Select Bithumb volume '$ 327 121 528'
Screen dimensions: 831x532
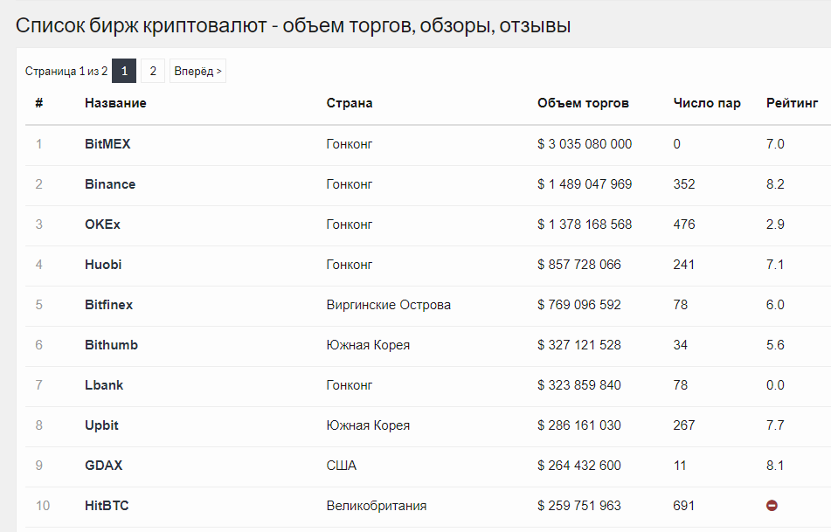tap(579, 345)
